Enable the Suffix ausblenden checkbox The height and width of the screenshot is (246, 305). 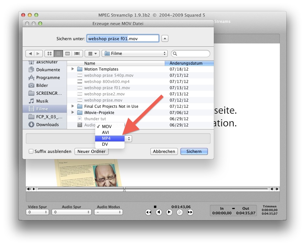(x=31, y=151)
